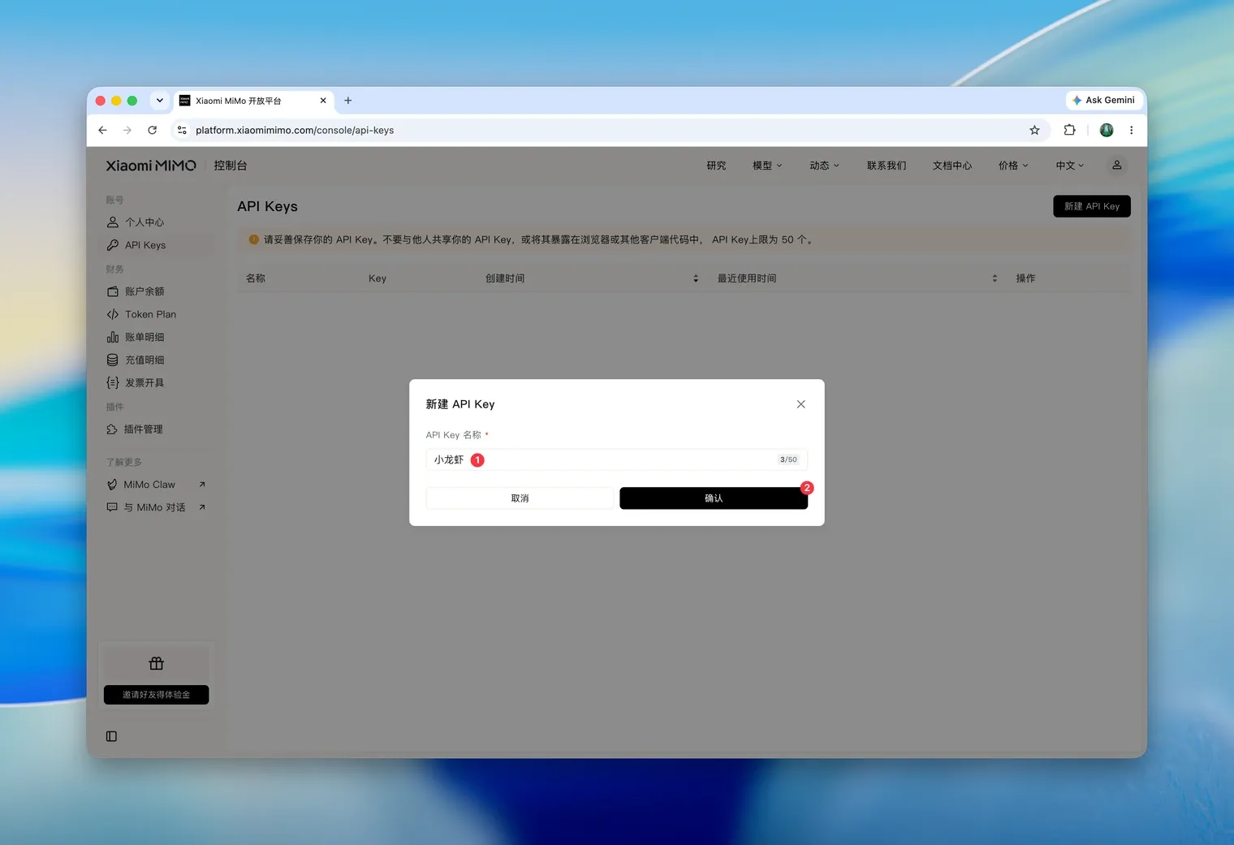This screenshot has height=845, width=1234.
Task: Reload the page
Action: [153, 130]
